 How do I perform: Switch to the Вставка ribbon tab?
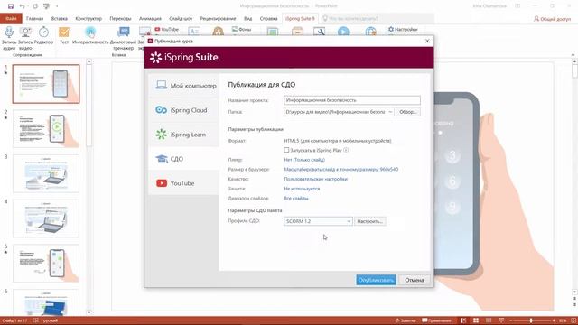coord(60,18)
